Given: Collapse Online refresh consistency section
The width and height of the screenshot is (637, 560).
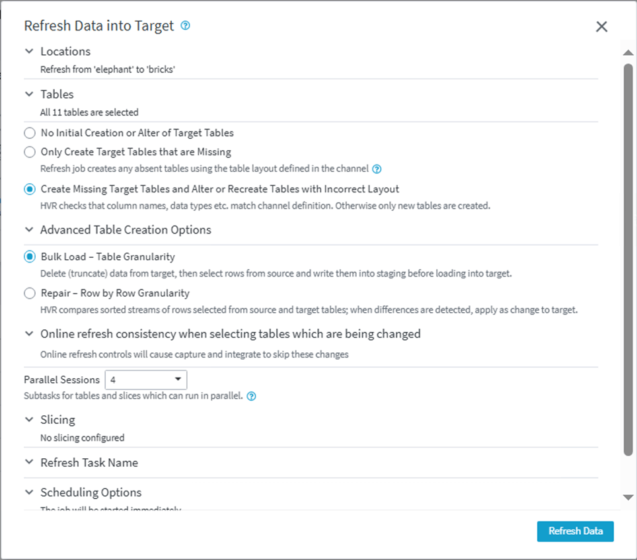Looking at the screenshot, I should tap(29, 334).
